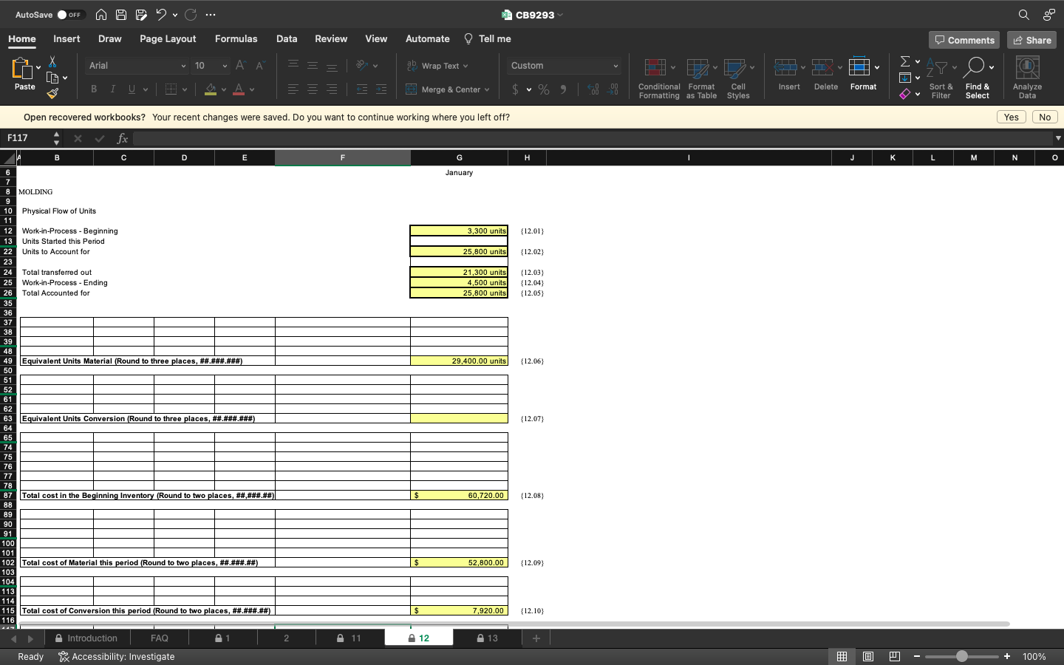
Task: Open the CB9293 file name dropdown
Action: click(x=560, y=15)
